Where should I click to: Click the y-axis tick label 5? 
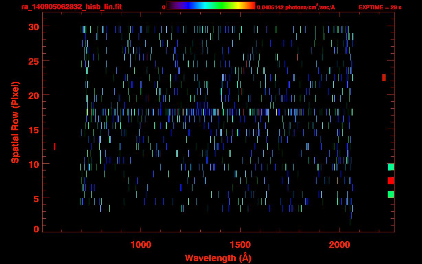[x=36, y=198]
